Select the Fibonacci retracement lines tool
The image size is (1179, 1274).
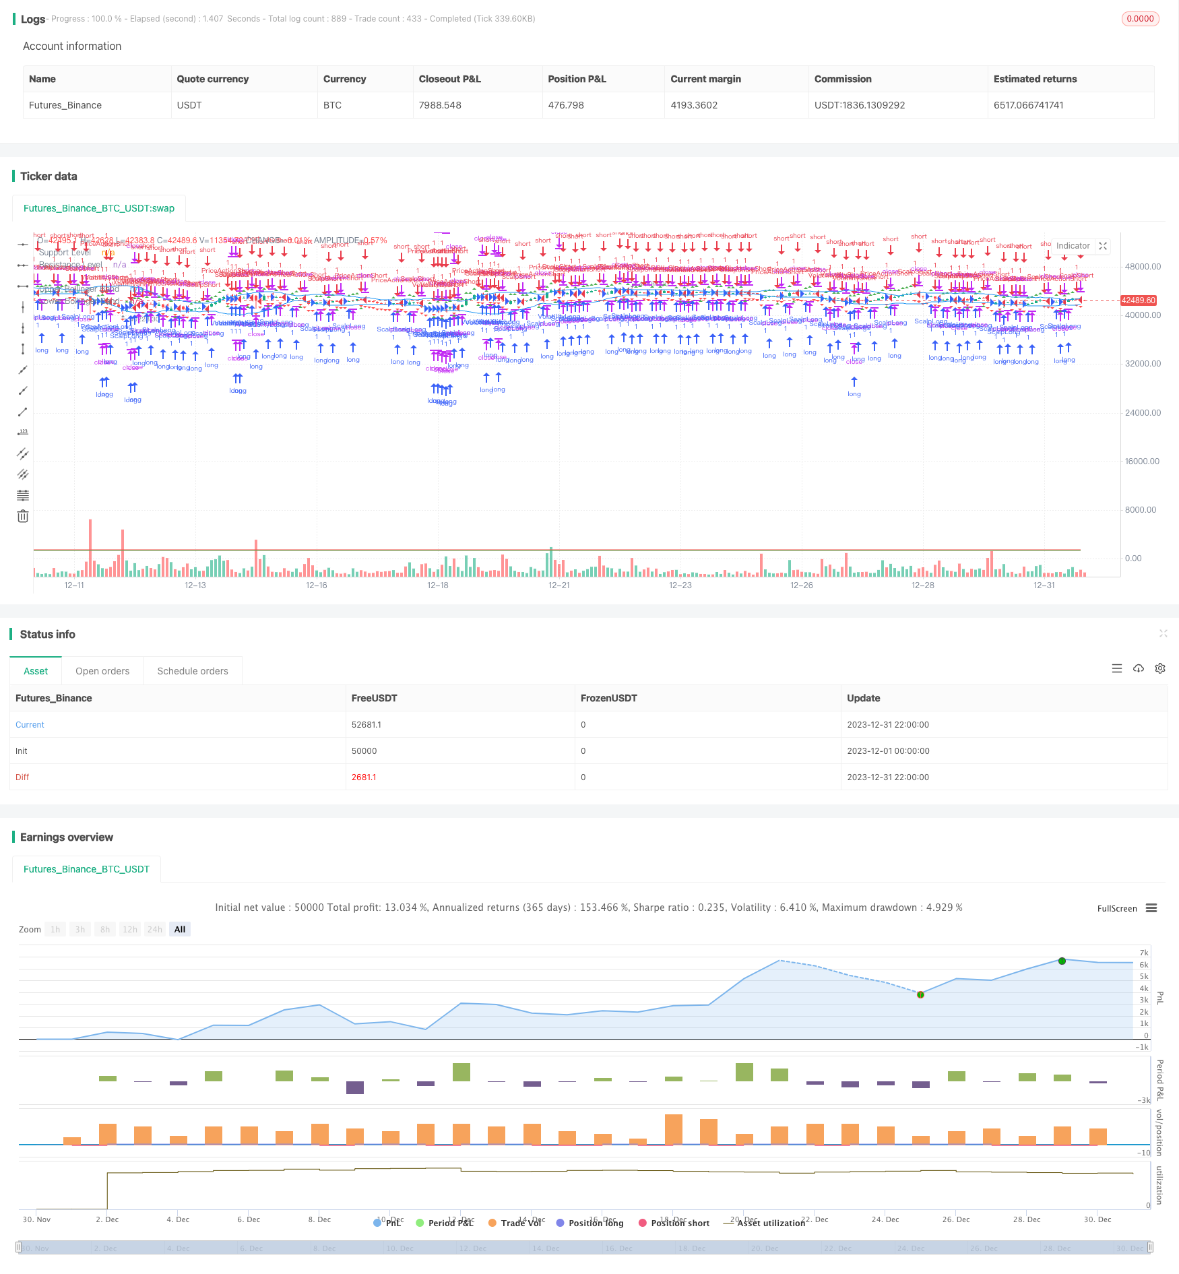point(22,495)
